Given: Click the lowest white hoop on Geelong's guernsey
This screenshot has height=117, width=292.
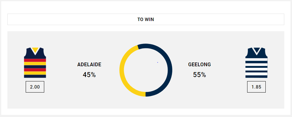Looking at the screenshot, I should click(256, 74).
